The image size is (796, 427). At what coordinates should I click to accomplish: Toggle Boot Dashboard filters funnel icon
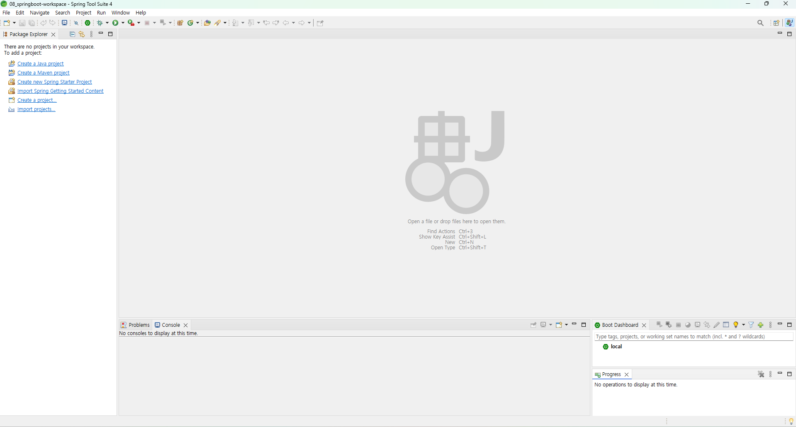click(x=751, y=325)
